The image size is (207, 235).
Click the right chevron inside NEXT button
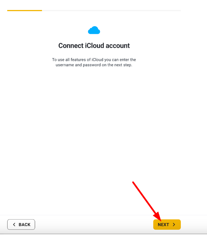tap(174, 224)
